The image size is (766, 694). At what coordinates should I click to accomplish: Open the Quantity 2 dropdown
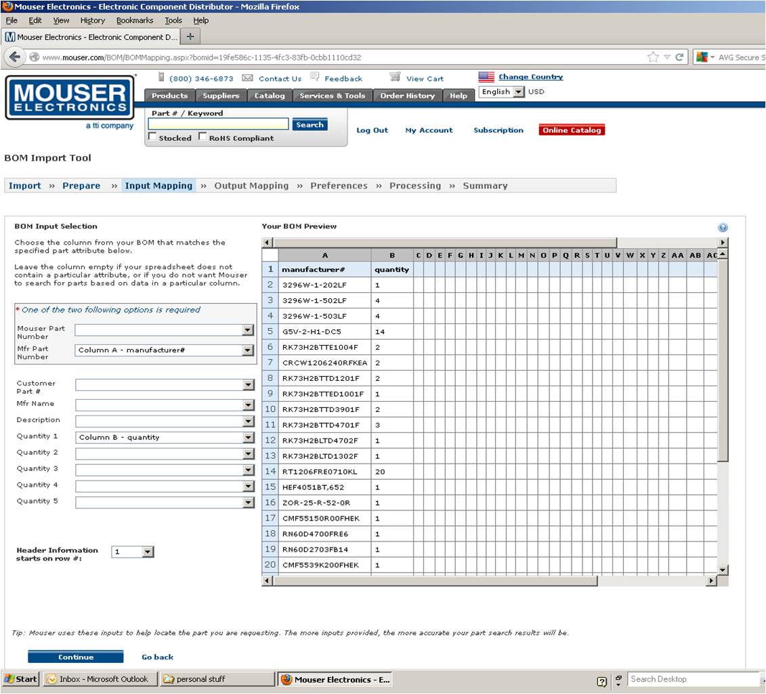[x=249, y=454]
